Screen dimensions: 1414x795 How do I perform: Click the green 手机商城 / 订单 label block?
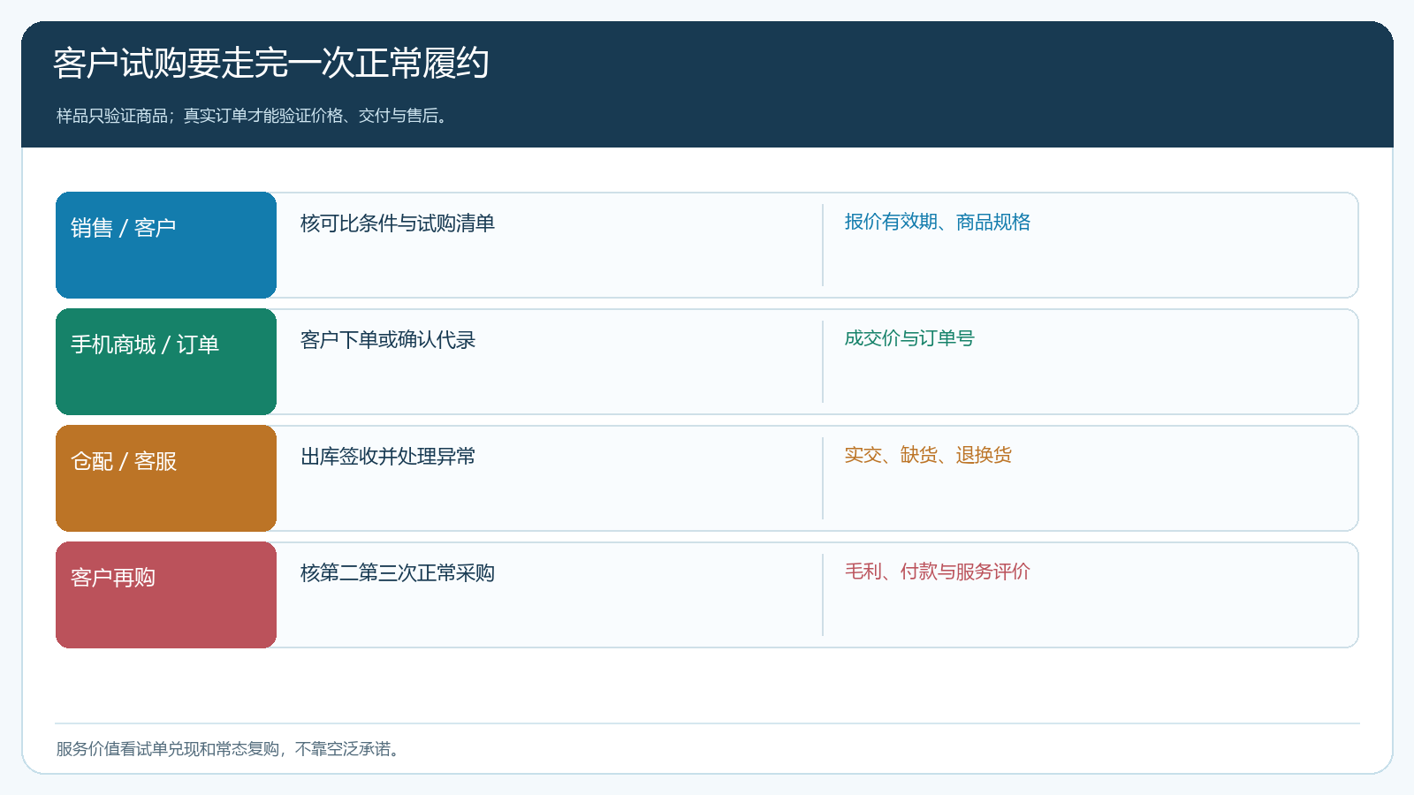coord(166,361)
